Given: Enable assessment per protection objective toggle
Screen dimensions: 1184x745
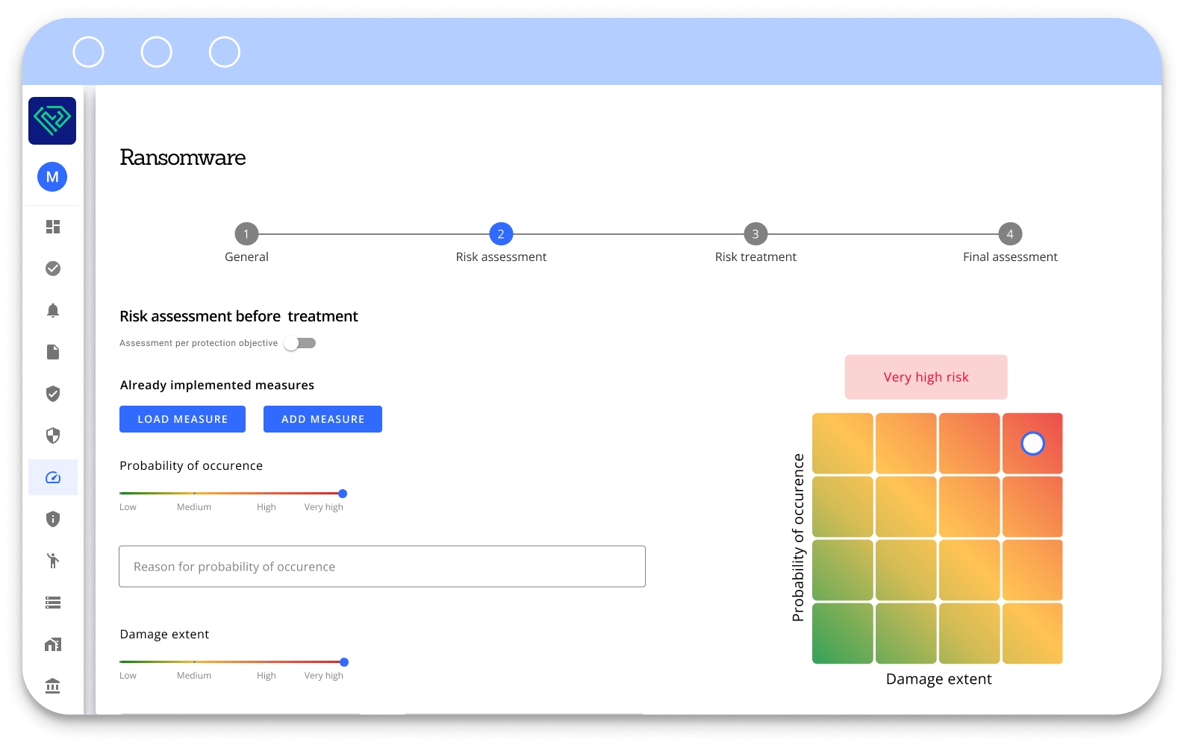Looking at the screenshot, I should click(300, 343).
